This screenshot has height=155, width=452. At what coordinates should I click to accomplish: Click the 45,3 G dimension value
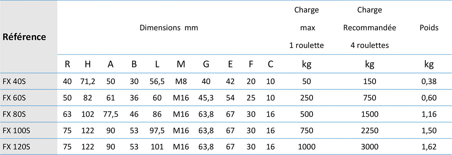tap(206, 98)
